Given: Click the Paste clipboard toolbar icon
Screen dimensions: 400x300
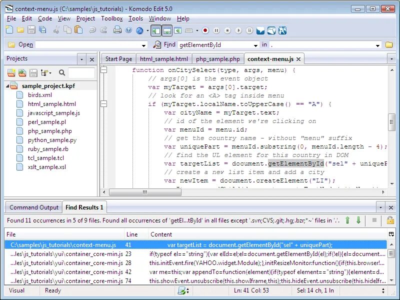Looking at the screenshot, I should (78, 30).
